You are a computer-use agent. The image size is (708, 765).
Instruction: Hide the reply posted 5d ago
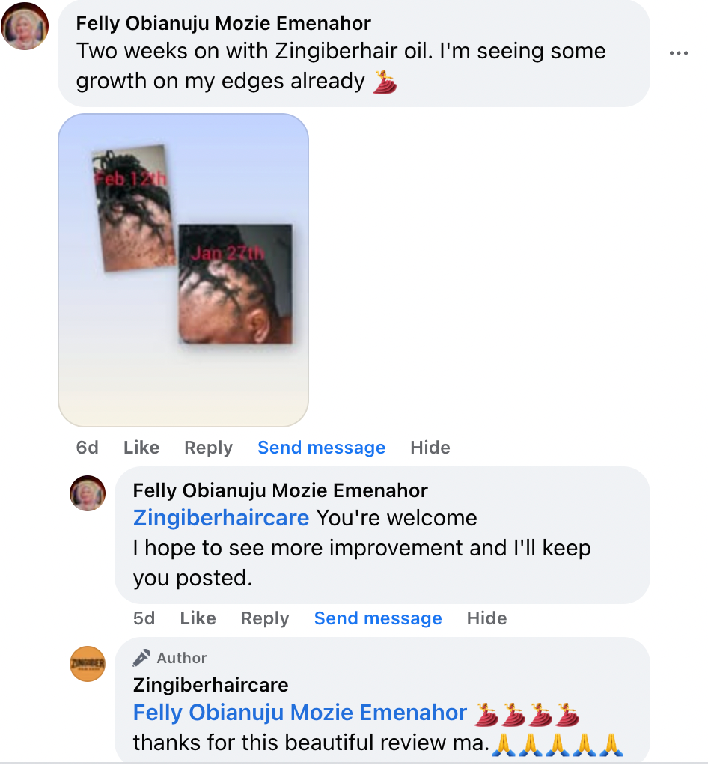click(x=486, y=618)
